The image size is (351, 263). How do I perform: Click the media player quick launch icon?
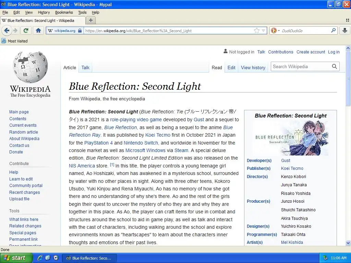pos(56,258)
